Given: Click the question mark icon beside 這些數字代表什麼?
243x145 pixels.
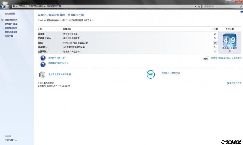Looking at the screenshot, I should pyautogui.click(x=43, y=58).
